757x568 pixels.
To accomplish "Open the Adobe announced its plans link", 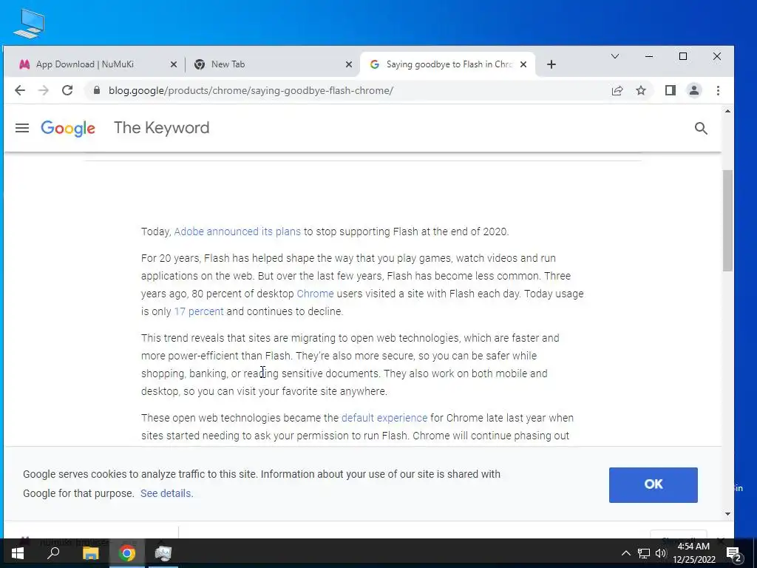I will [x=237, y=231].
